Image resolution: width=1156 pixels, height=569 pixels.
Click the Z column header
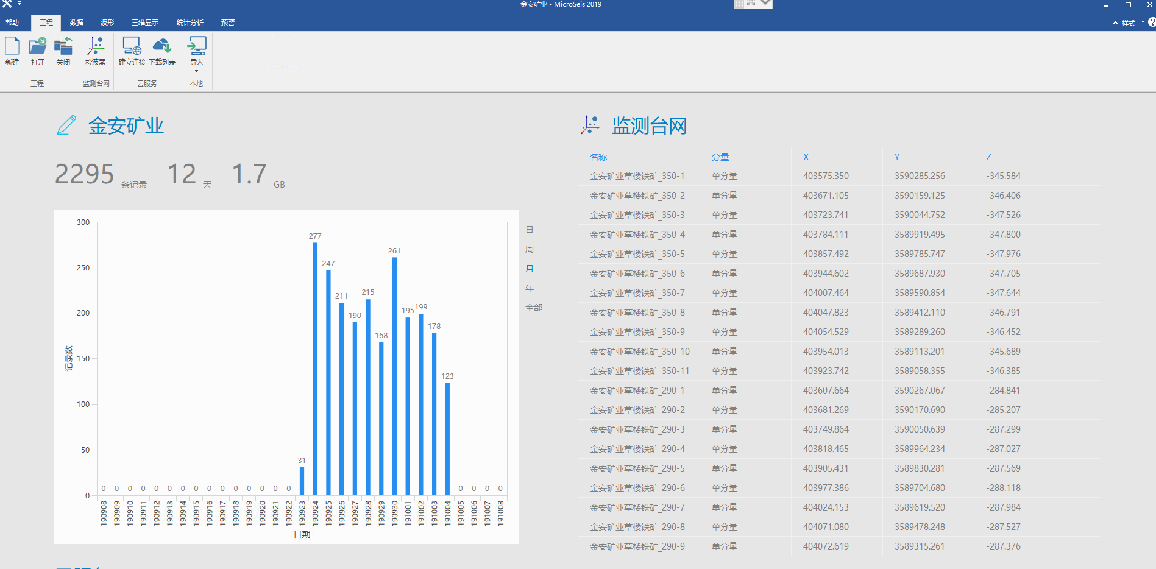(x=988, y=157)
